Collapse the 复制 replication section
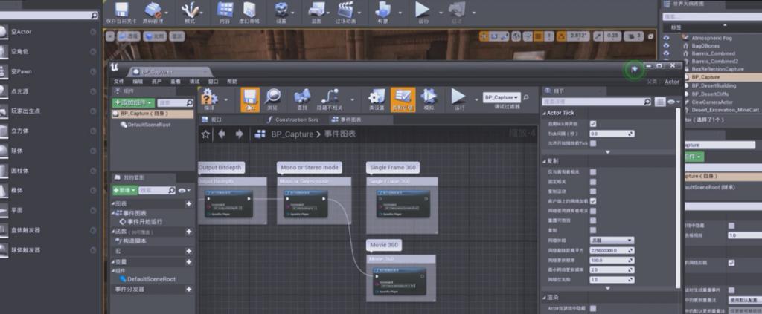The height and width of the screenshot is (314, 762). (x=544, y=161)
